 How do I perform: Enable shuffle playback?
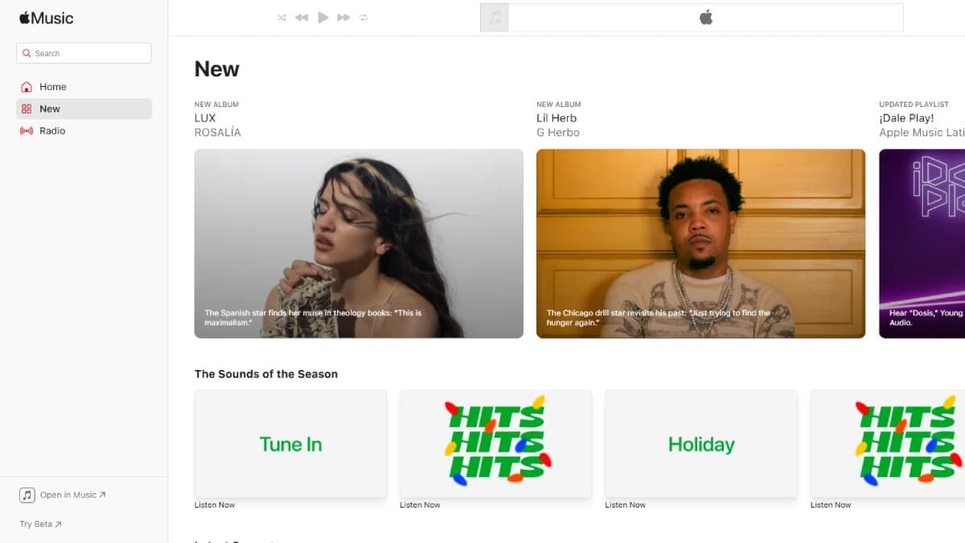tap(281, 17)
